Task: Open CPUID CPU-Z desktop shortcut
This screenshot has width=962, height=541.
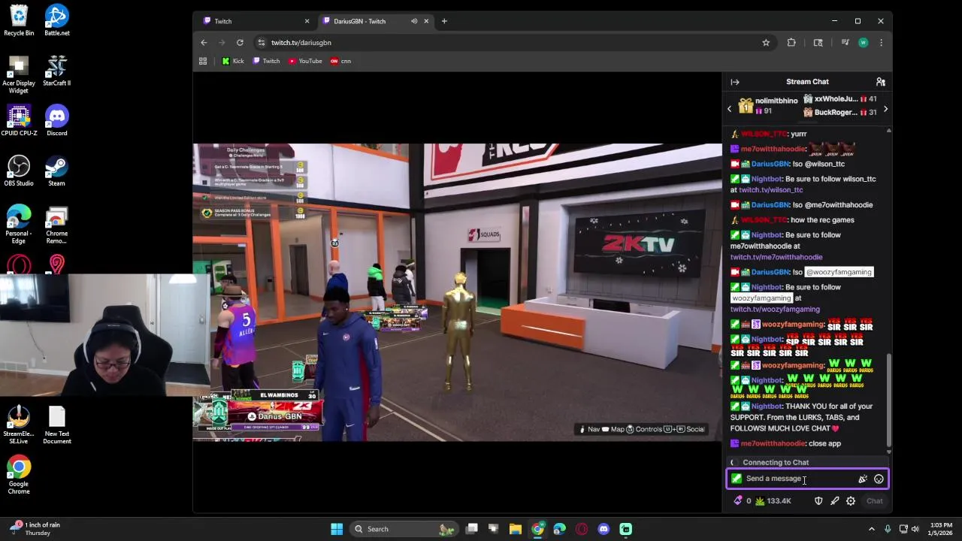Action: (x=19, y=121)
